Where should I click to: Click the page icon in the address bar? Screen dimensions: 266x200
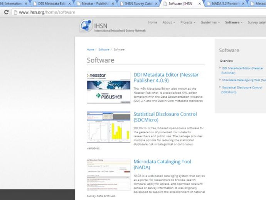click(x=15, y=12)
